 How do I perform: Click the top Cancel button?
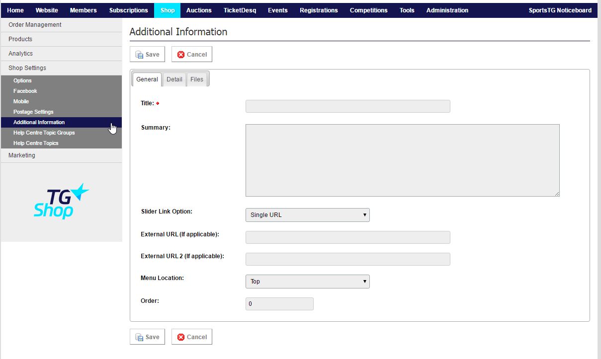click(192, 54)
